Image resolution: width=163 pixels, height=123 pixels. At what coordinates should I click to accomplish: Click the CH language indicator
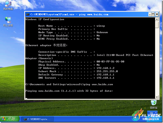[x=151, y=113]
